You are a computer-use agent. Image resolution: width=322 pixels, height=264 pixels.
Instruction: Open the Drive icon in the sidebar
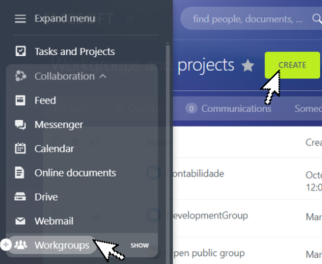click(20, 197)
